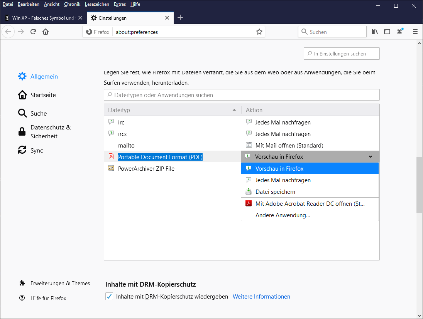Click the Adobe Acrobat Reader icon
This screenshot has width=423, height=319.
[x=249, y=203]
